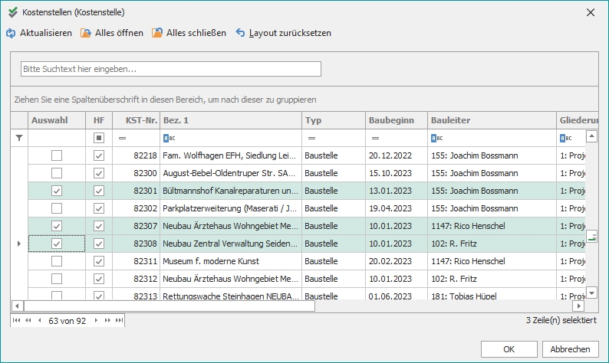Jump to last record in pager

click(119, 319)
